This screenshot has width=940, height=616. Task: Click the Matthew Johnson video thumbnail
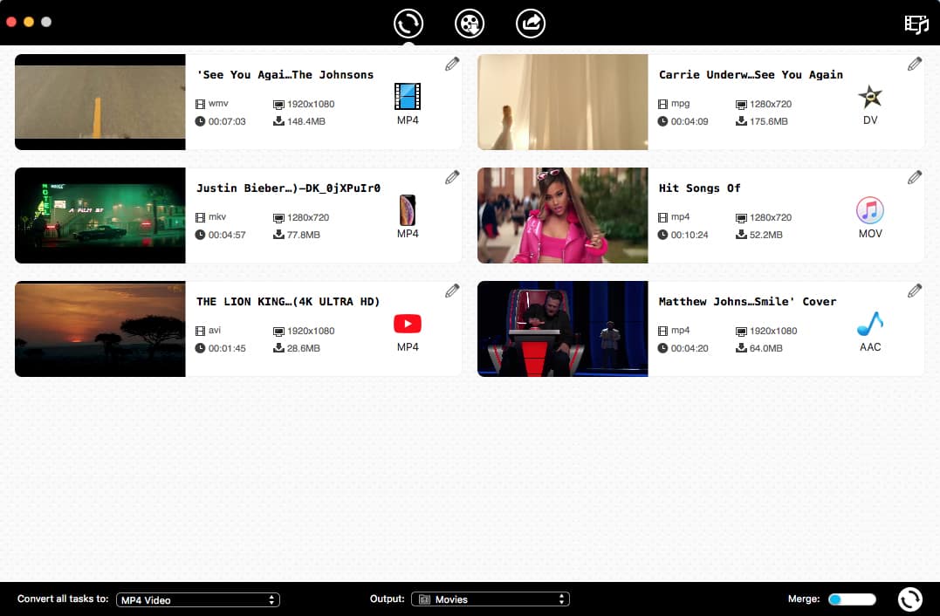pos(562,329)
